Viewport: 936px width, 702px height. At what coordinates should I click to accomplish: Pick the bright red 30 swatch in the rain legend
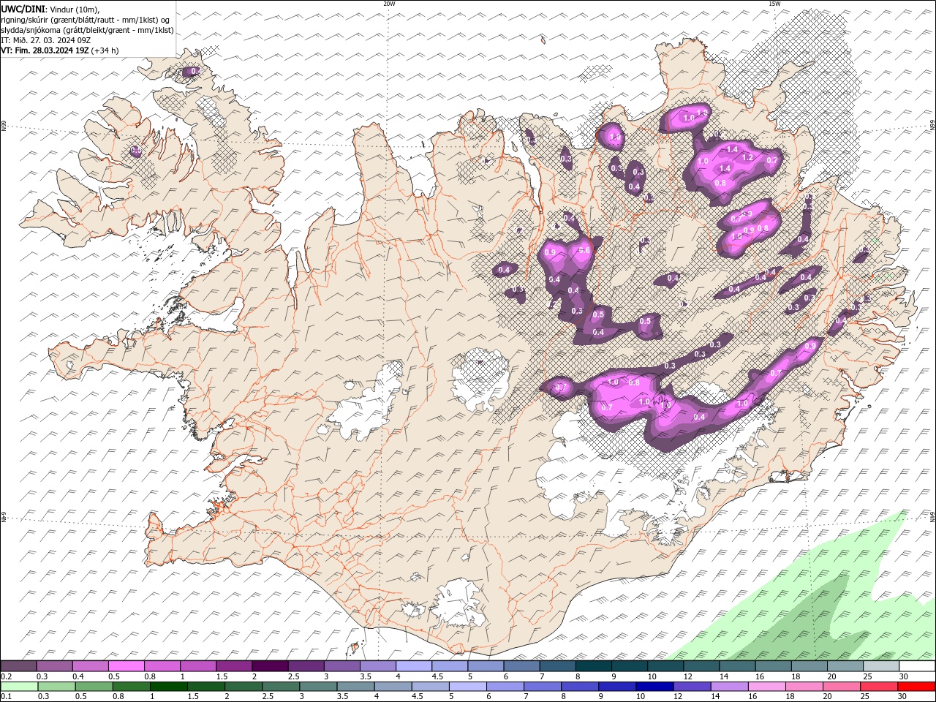[916, 687]
